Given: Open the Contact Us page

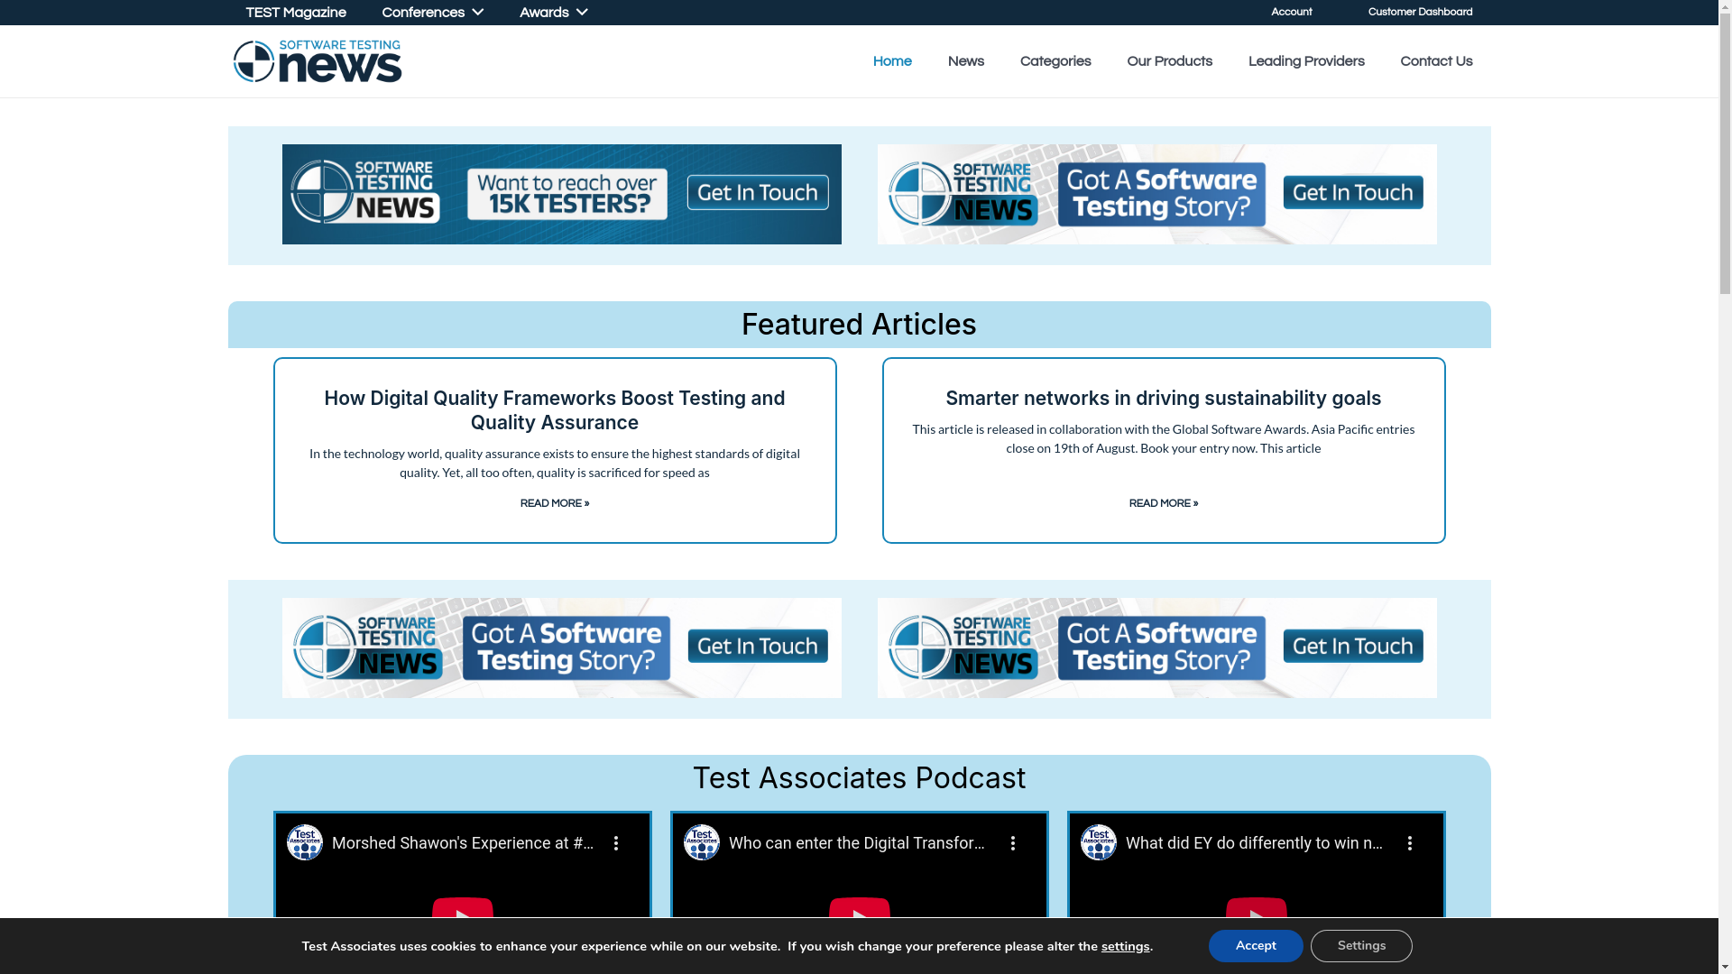Looking at the screenshot, I should tap(1436, 61).
